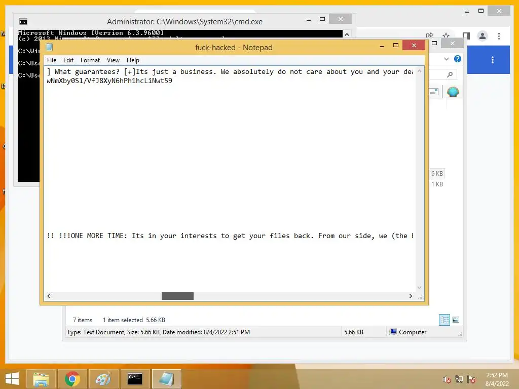Screen dimensions: 519x389
Task: Open the Notepad Edit menu
Action: pyautogui.click(x=68, y=60)
